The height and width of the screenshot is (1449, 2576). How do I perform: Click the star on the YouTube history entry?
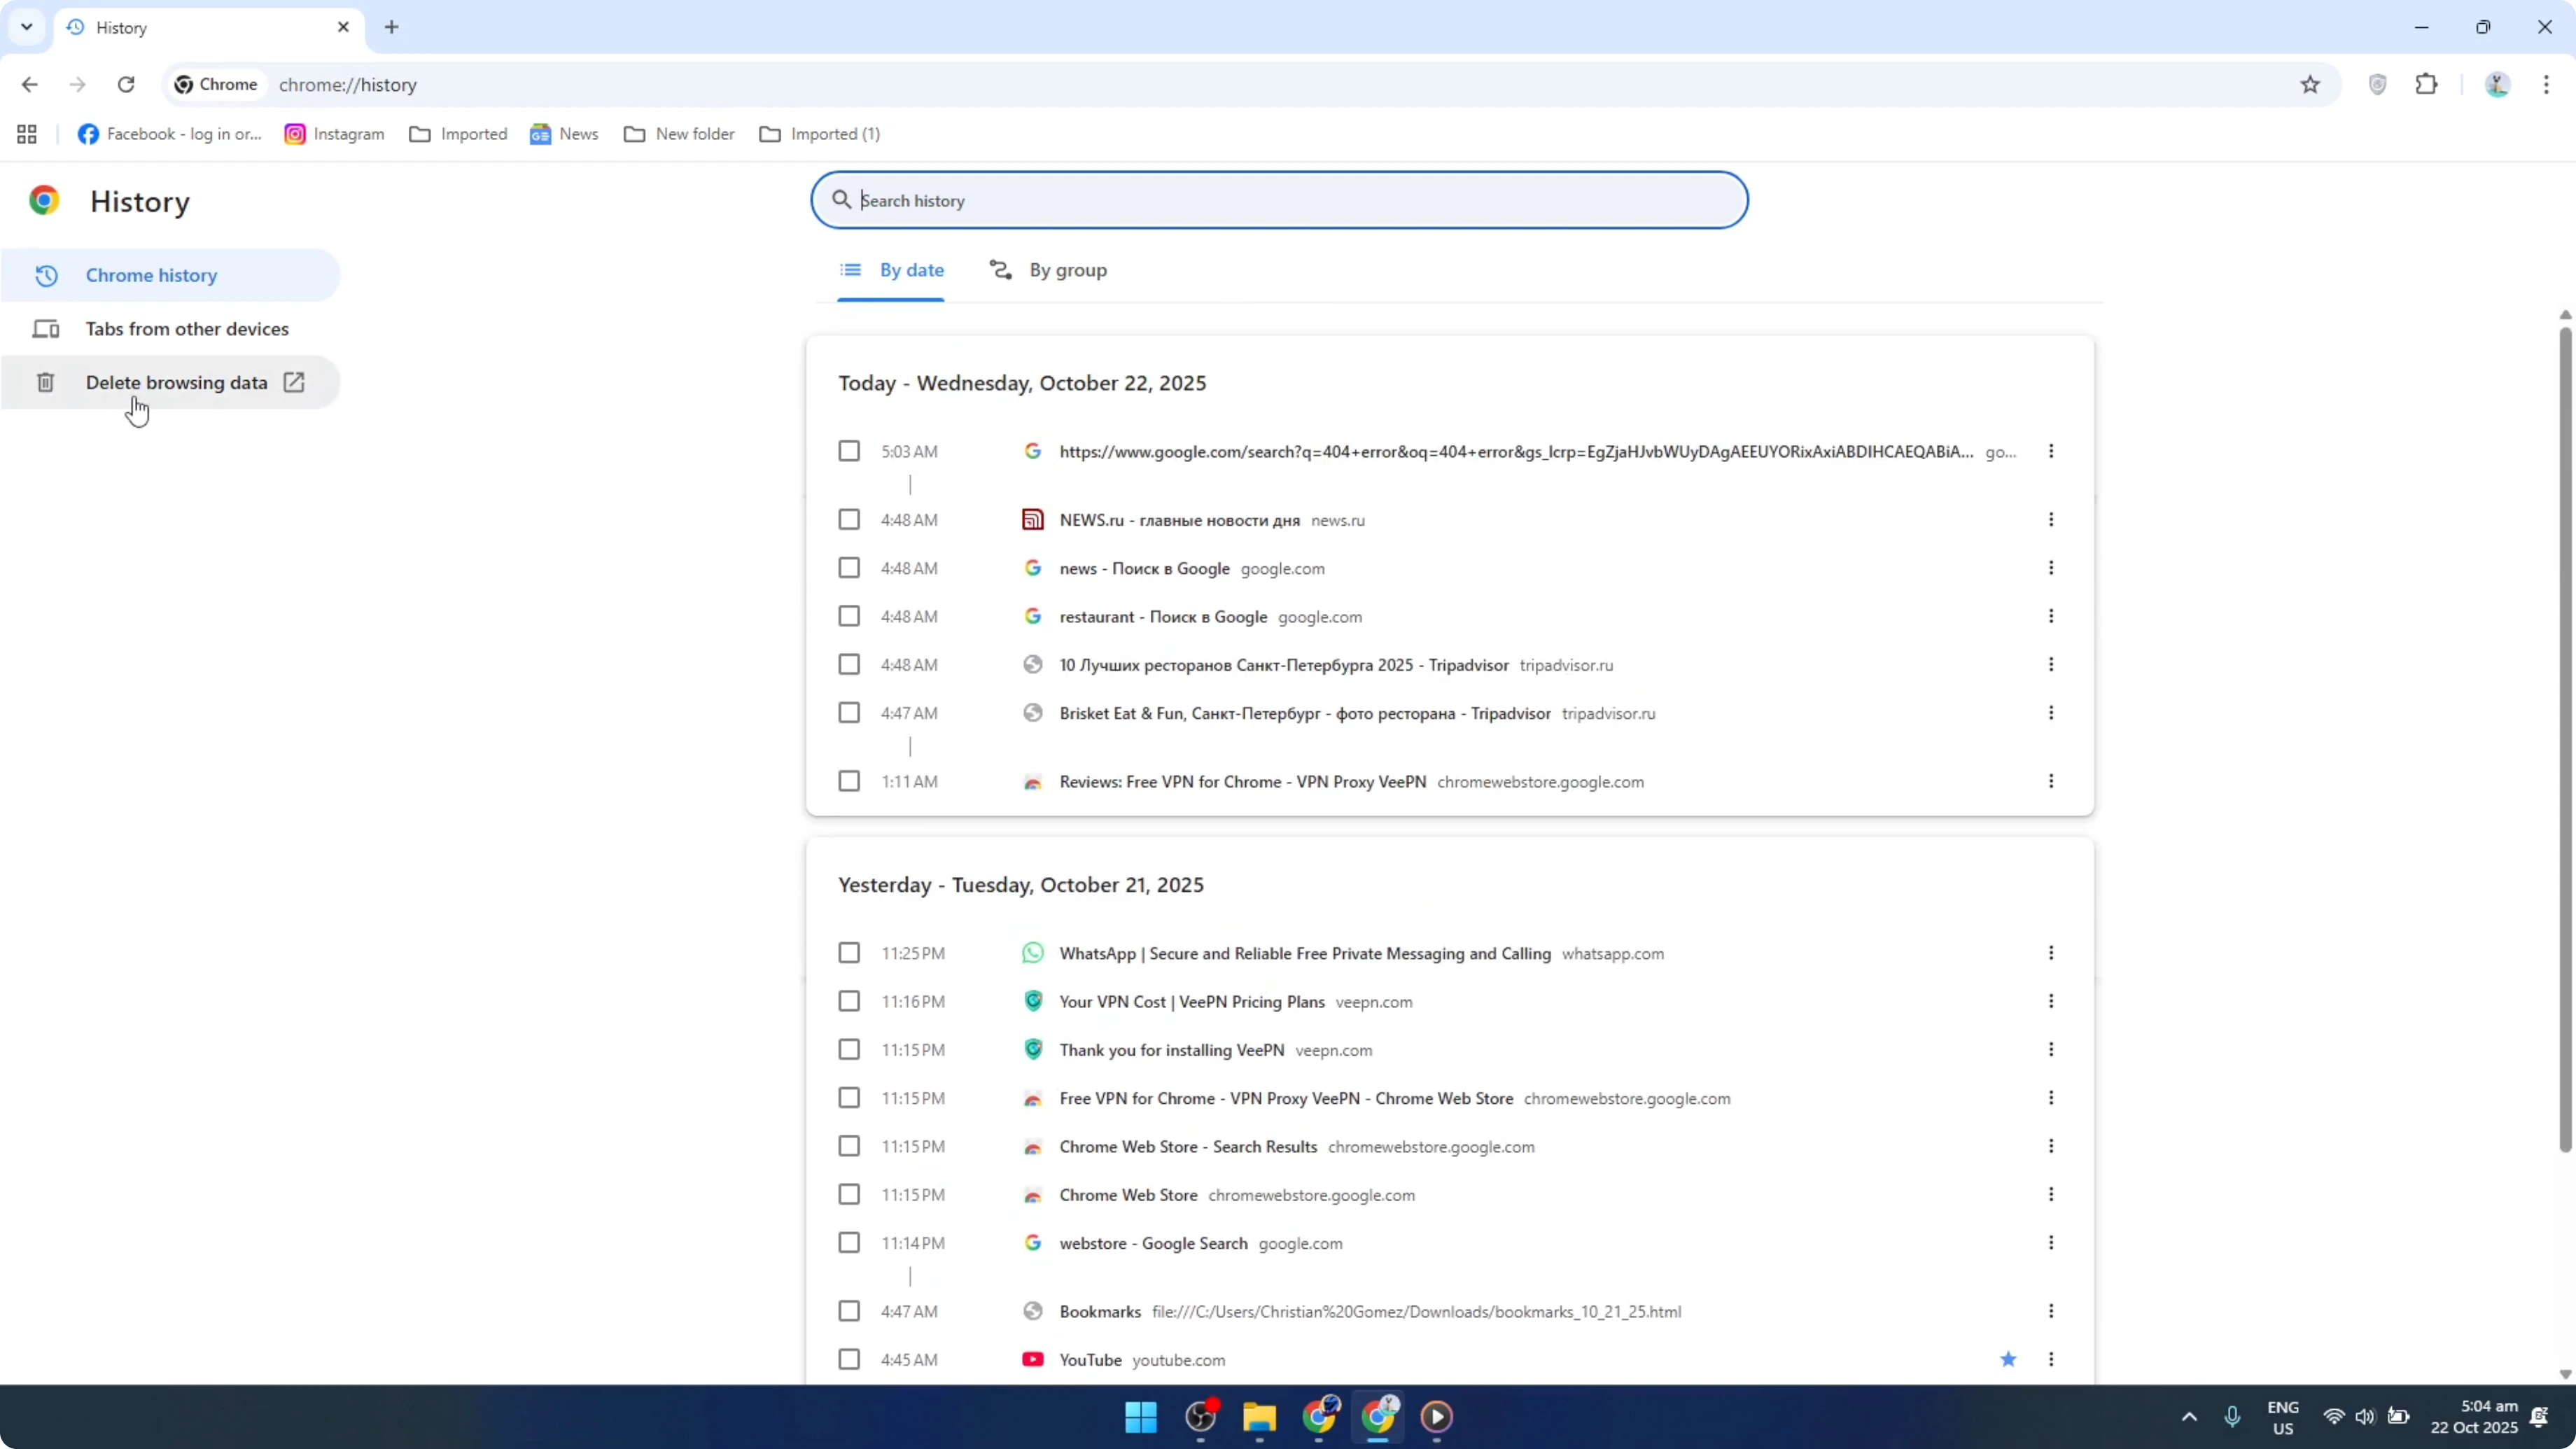click(2010, 1359)
